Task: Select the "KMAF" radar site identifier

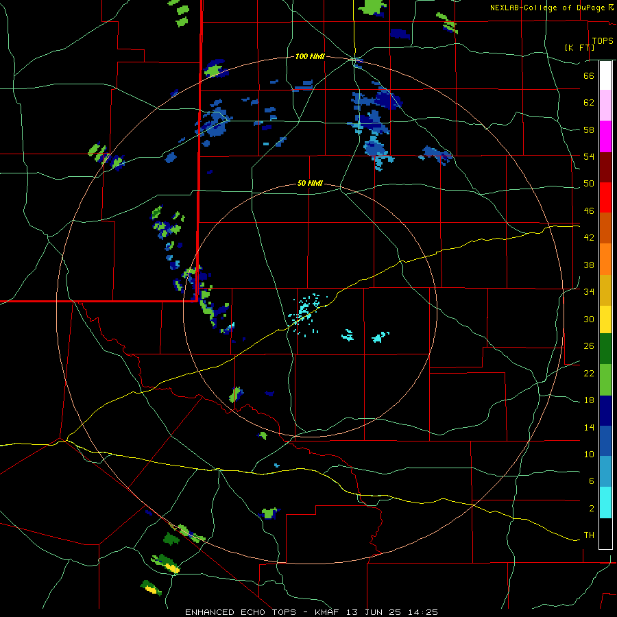Action: pos(328,612)
